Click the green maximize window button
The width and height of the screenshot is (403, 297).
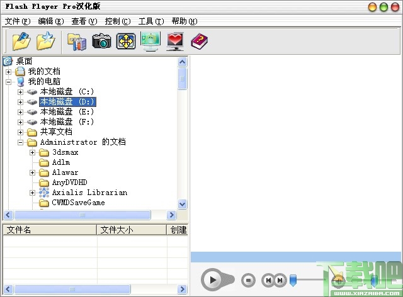pyautogui.click(x=383, y=7)
